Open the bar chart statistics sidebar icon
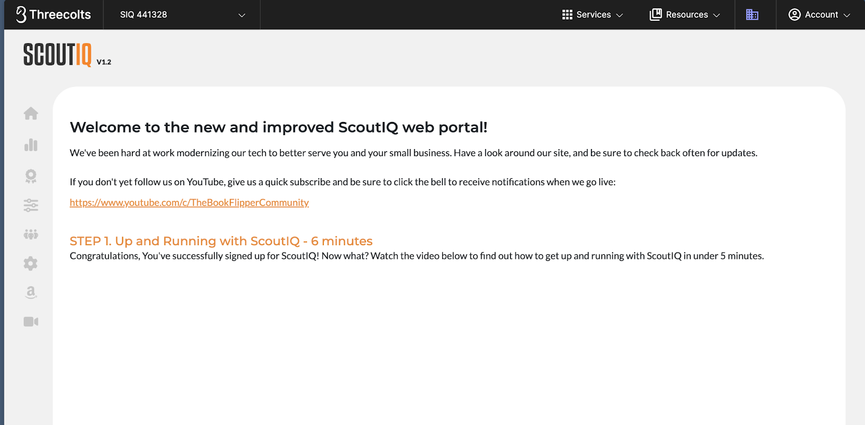The height and width of the screenshot is (425, 865). (31, 145)
